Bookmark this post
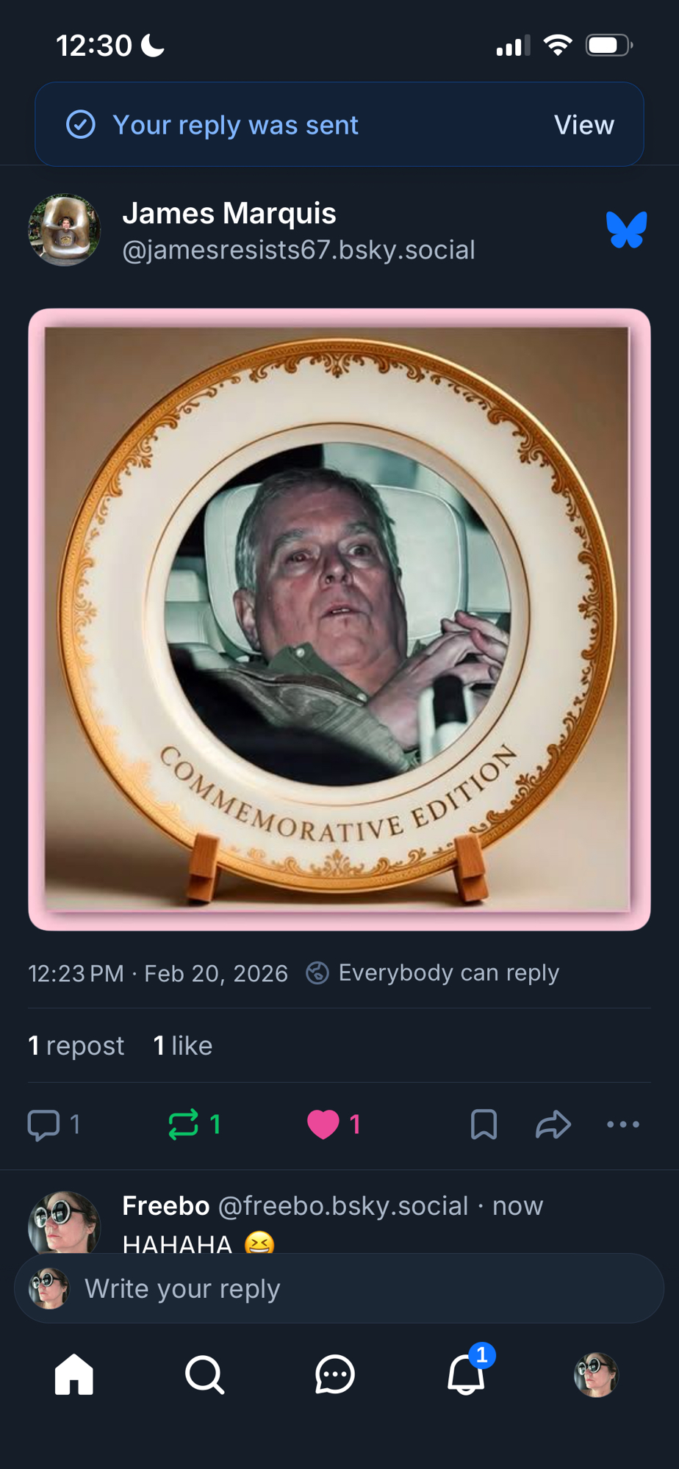The image size is (679, 1469). (x=484, y=1125)
